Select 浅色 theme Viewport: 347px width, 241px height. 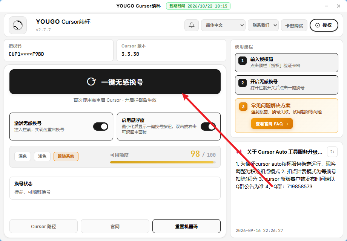pyautogui.click(x=42, y=156)
